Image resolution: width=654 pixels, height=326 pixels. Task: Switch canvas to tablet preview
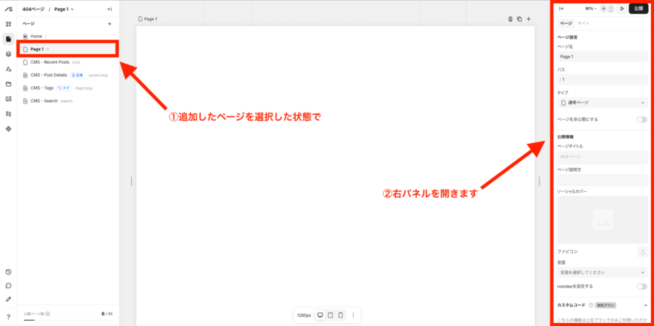pos(330,315)
